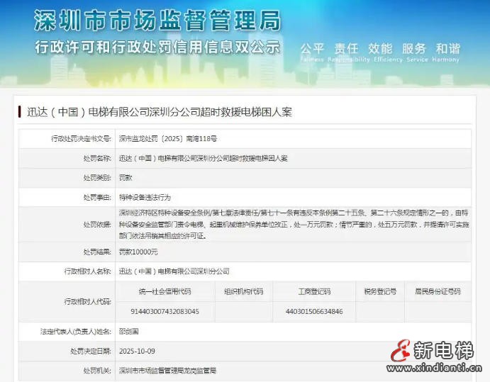Click the 2025-10-09 decision date
Screen dimensions: 490x382
coord(138,350)
